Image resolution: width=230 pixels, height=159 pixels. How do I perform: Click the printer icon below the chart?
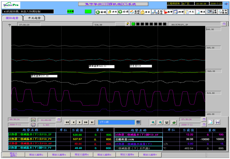174,122
